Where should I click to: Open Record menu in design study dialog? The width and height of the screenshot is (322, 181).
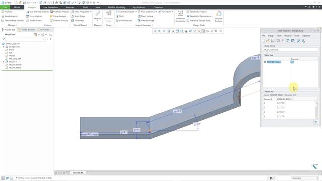point(288,36)
